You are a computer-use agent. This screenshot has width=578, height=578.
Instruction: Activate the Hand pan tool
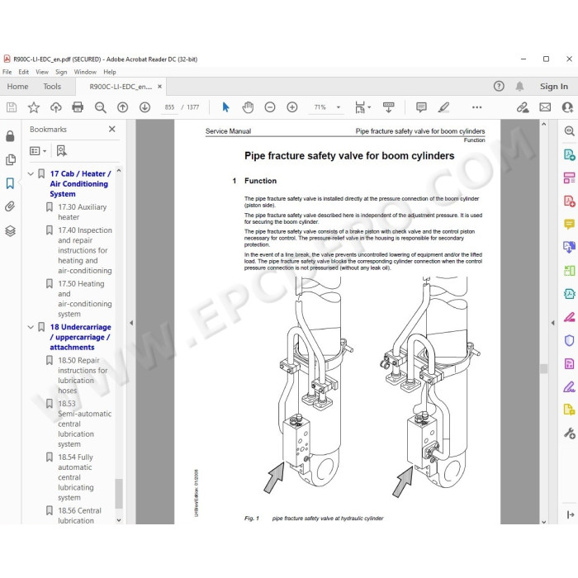[x=248, y=107]
